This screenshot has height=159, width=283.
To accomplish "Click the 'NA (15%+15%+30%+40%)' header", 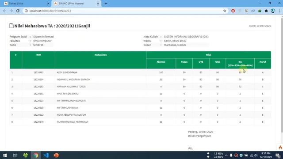I will [x=240, y=64].
